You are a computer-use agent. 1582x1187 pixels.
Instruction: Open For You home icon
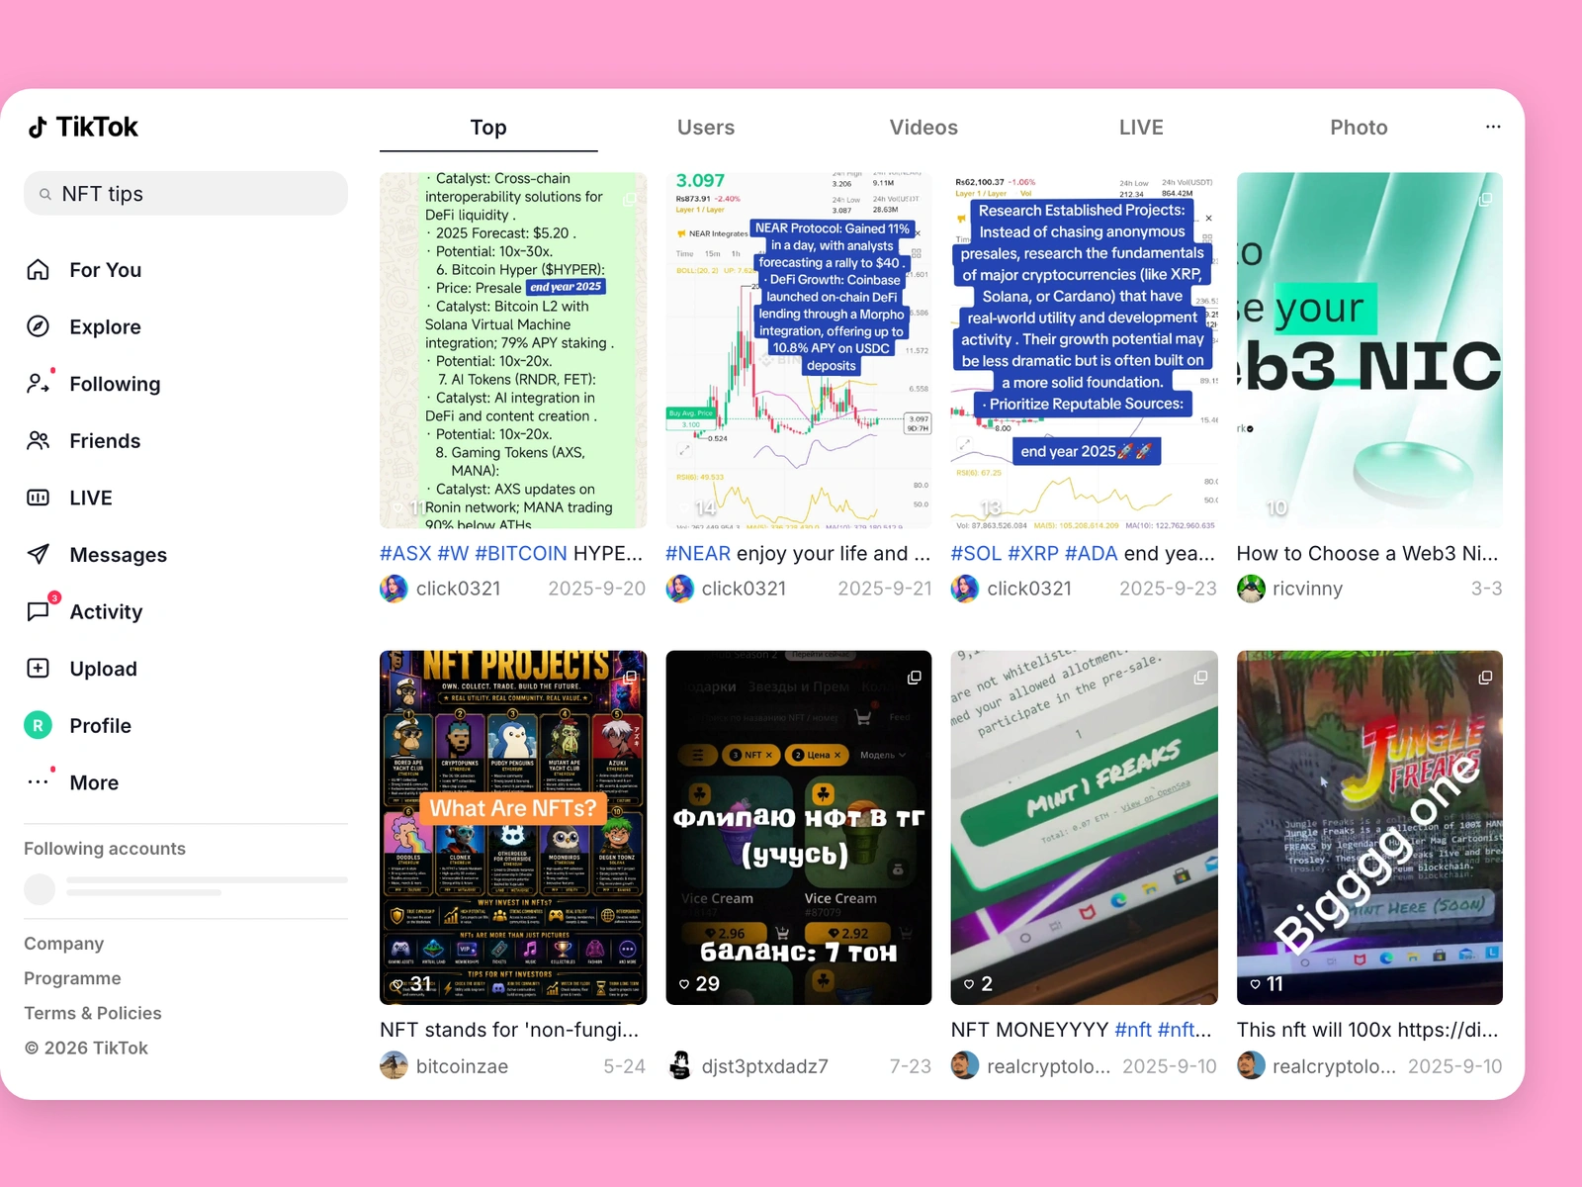39,270
